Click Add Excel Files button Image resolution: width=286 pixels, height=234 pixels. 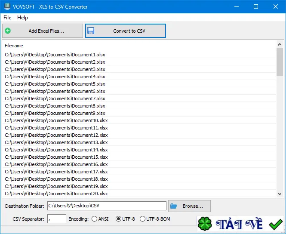43,31
